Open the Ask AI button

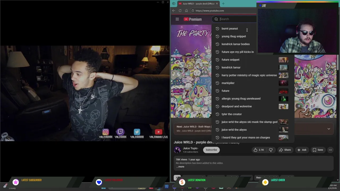(x=301, y=150)
